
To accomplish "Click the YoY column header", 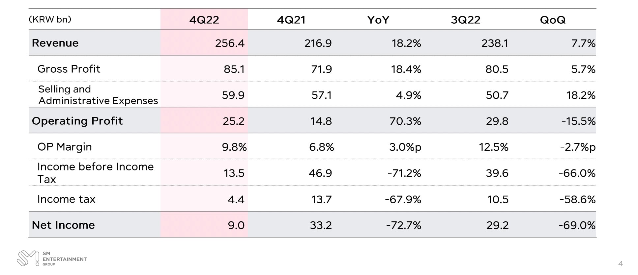I will coord(378,20).
